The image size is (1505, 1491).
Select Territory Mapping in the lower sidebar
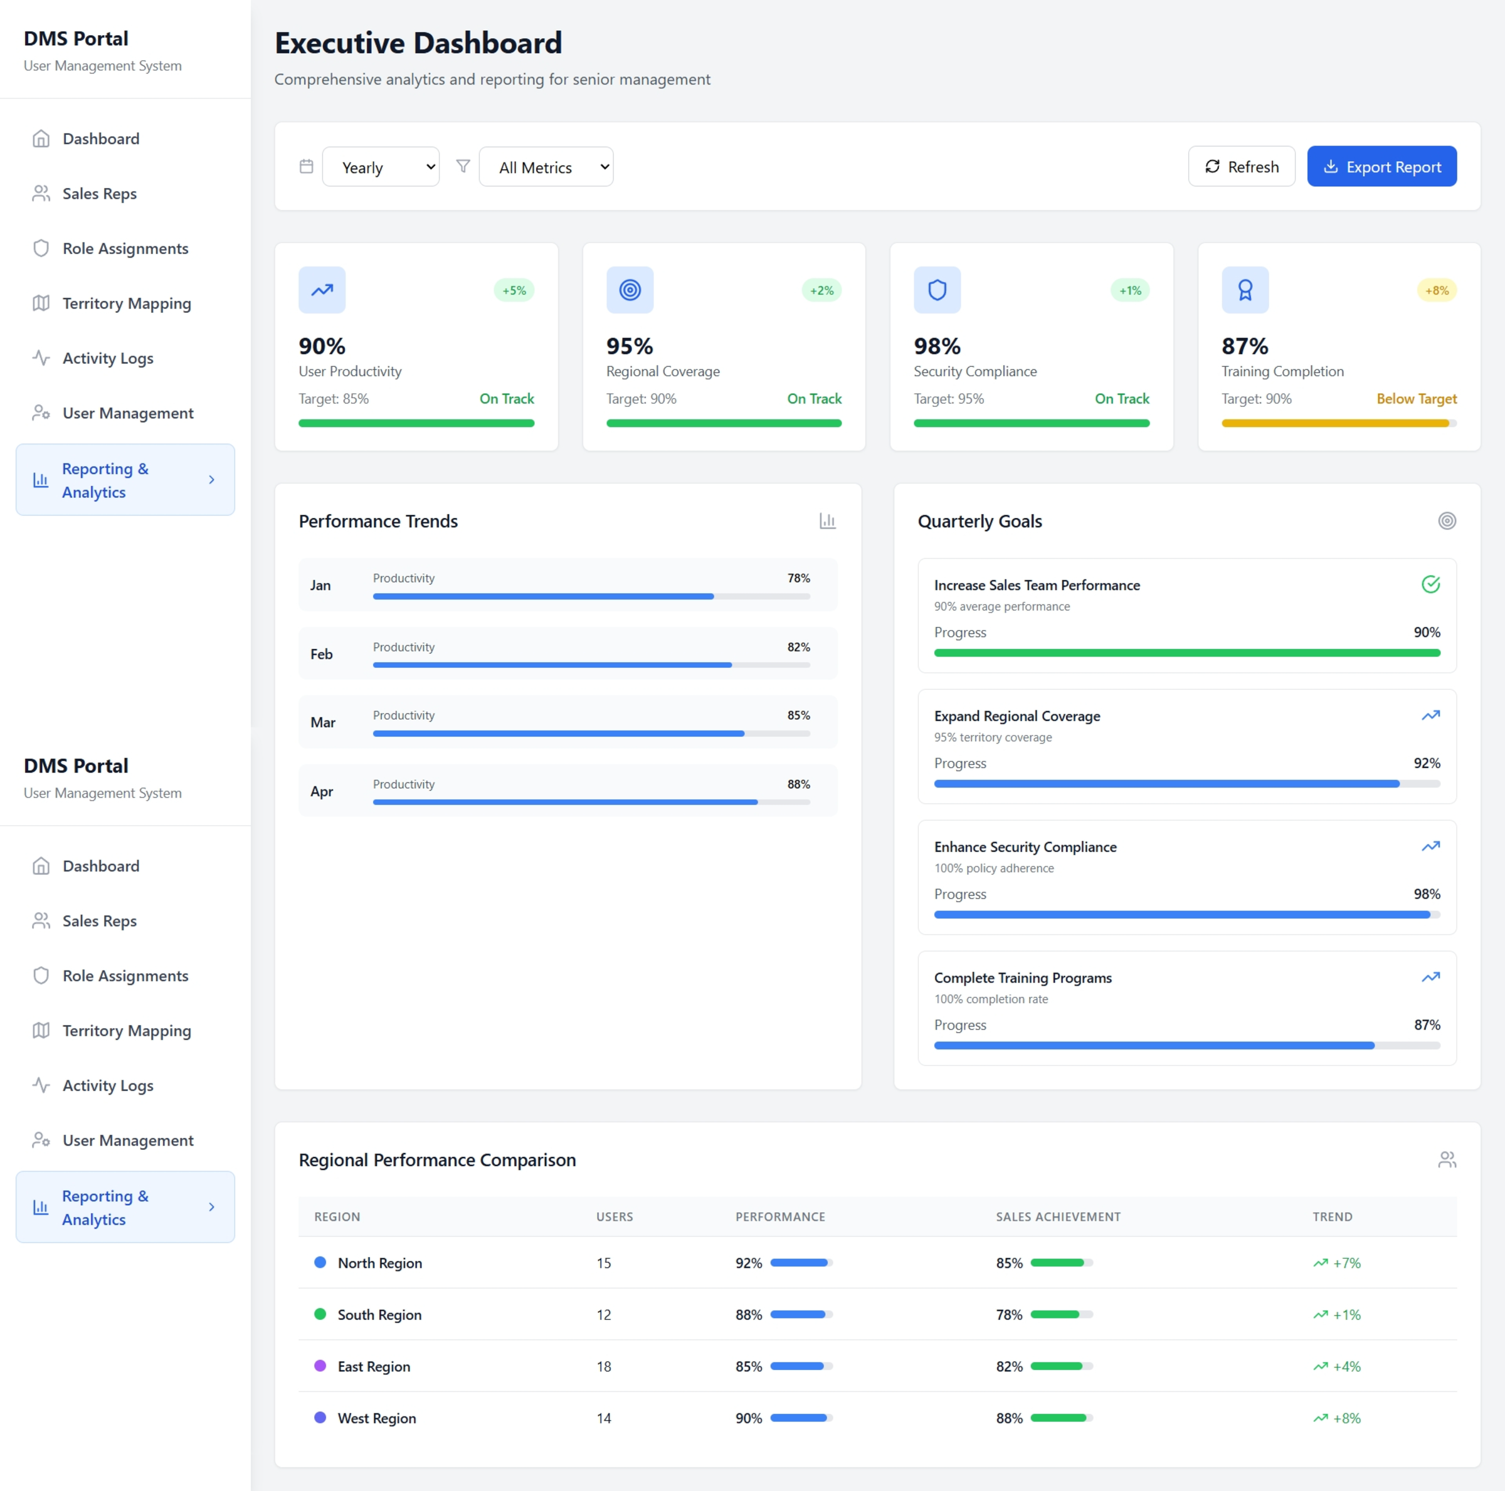125,1031
